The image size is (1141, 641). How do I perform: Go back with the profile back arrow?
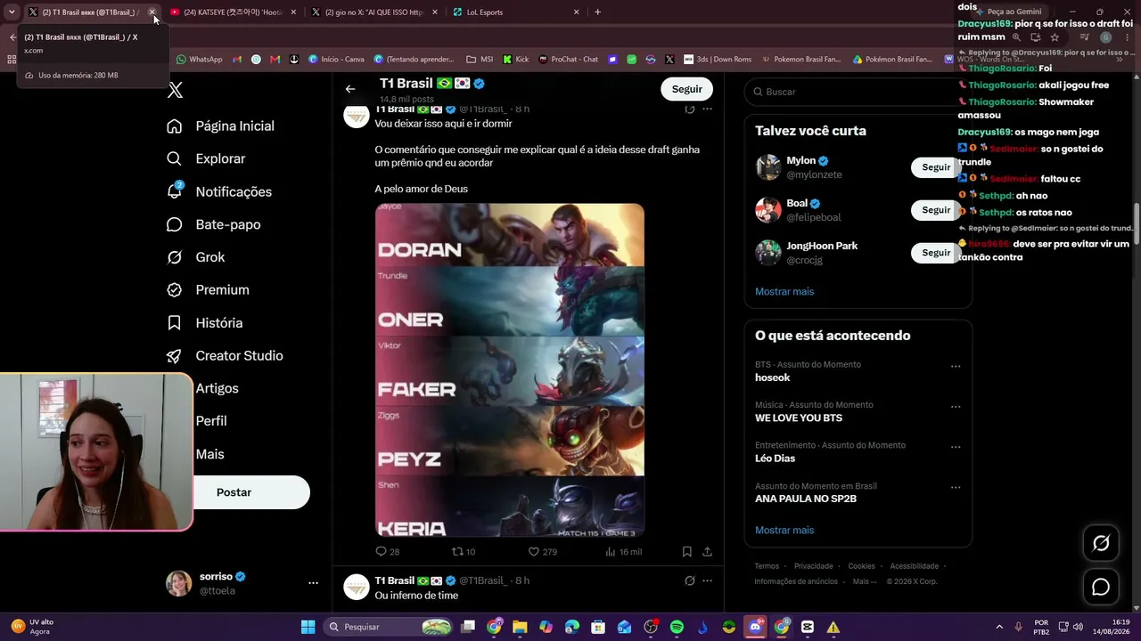[350, 89]
